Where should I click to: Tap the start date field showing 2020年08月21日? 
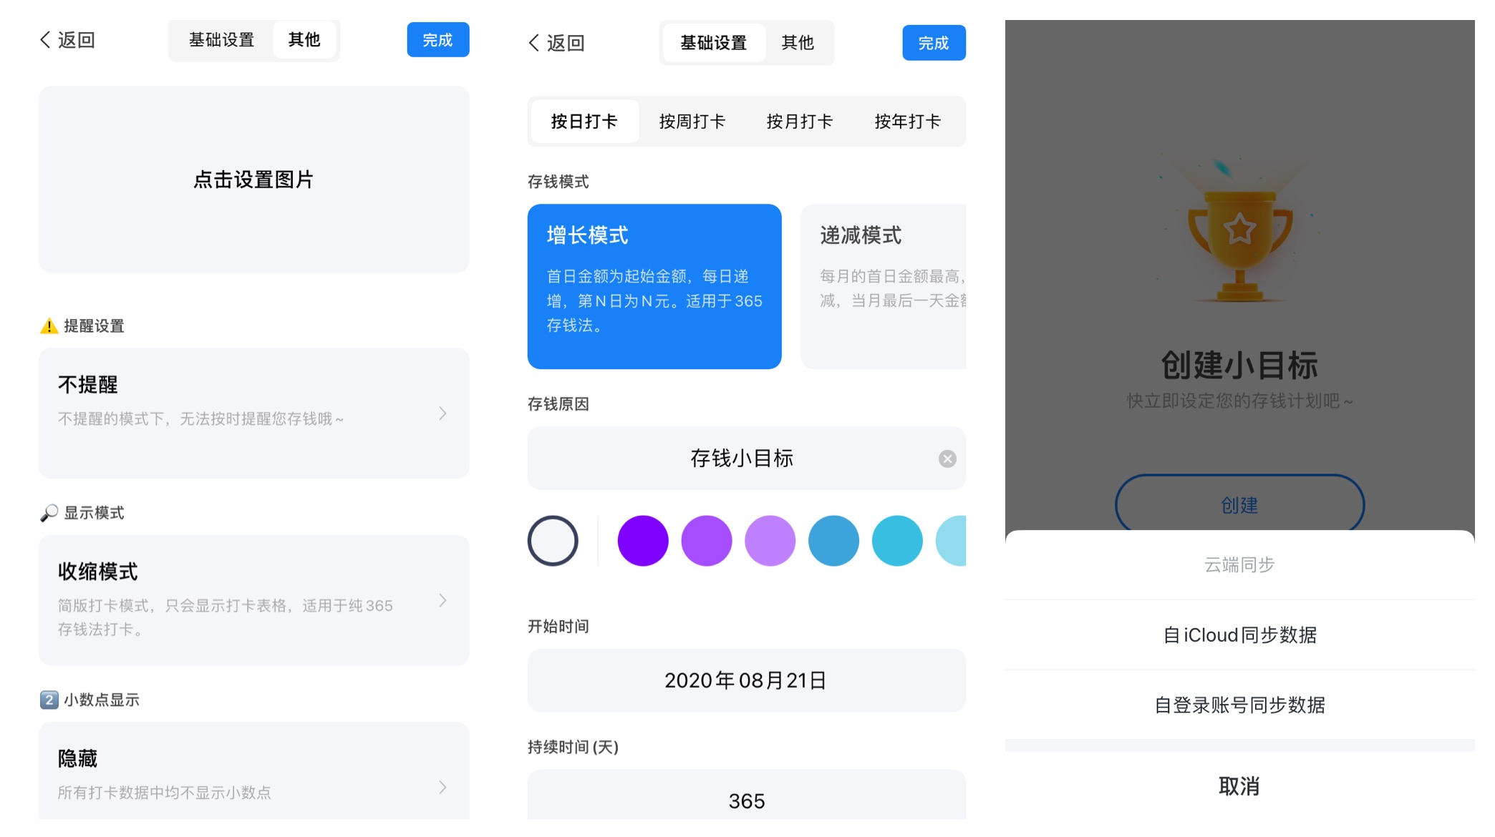(x=746, y=680)
